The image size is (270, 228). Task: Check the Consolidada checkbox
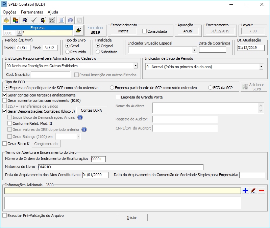click(145, 31)
